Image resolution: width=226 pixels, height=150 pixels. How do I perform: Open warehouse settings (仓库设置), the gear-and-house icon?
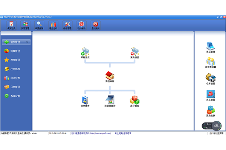point(211,79)
